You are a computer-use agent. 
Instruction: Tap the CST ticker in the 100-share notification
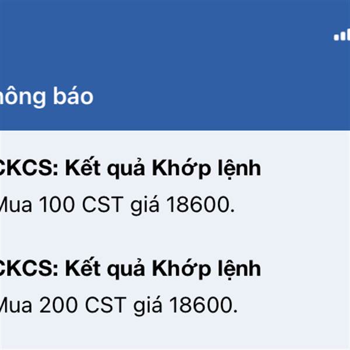click(103, 204)
